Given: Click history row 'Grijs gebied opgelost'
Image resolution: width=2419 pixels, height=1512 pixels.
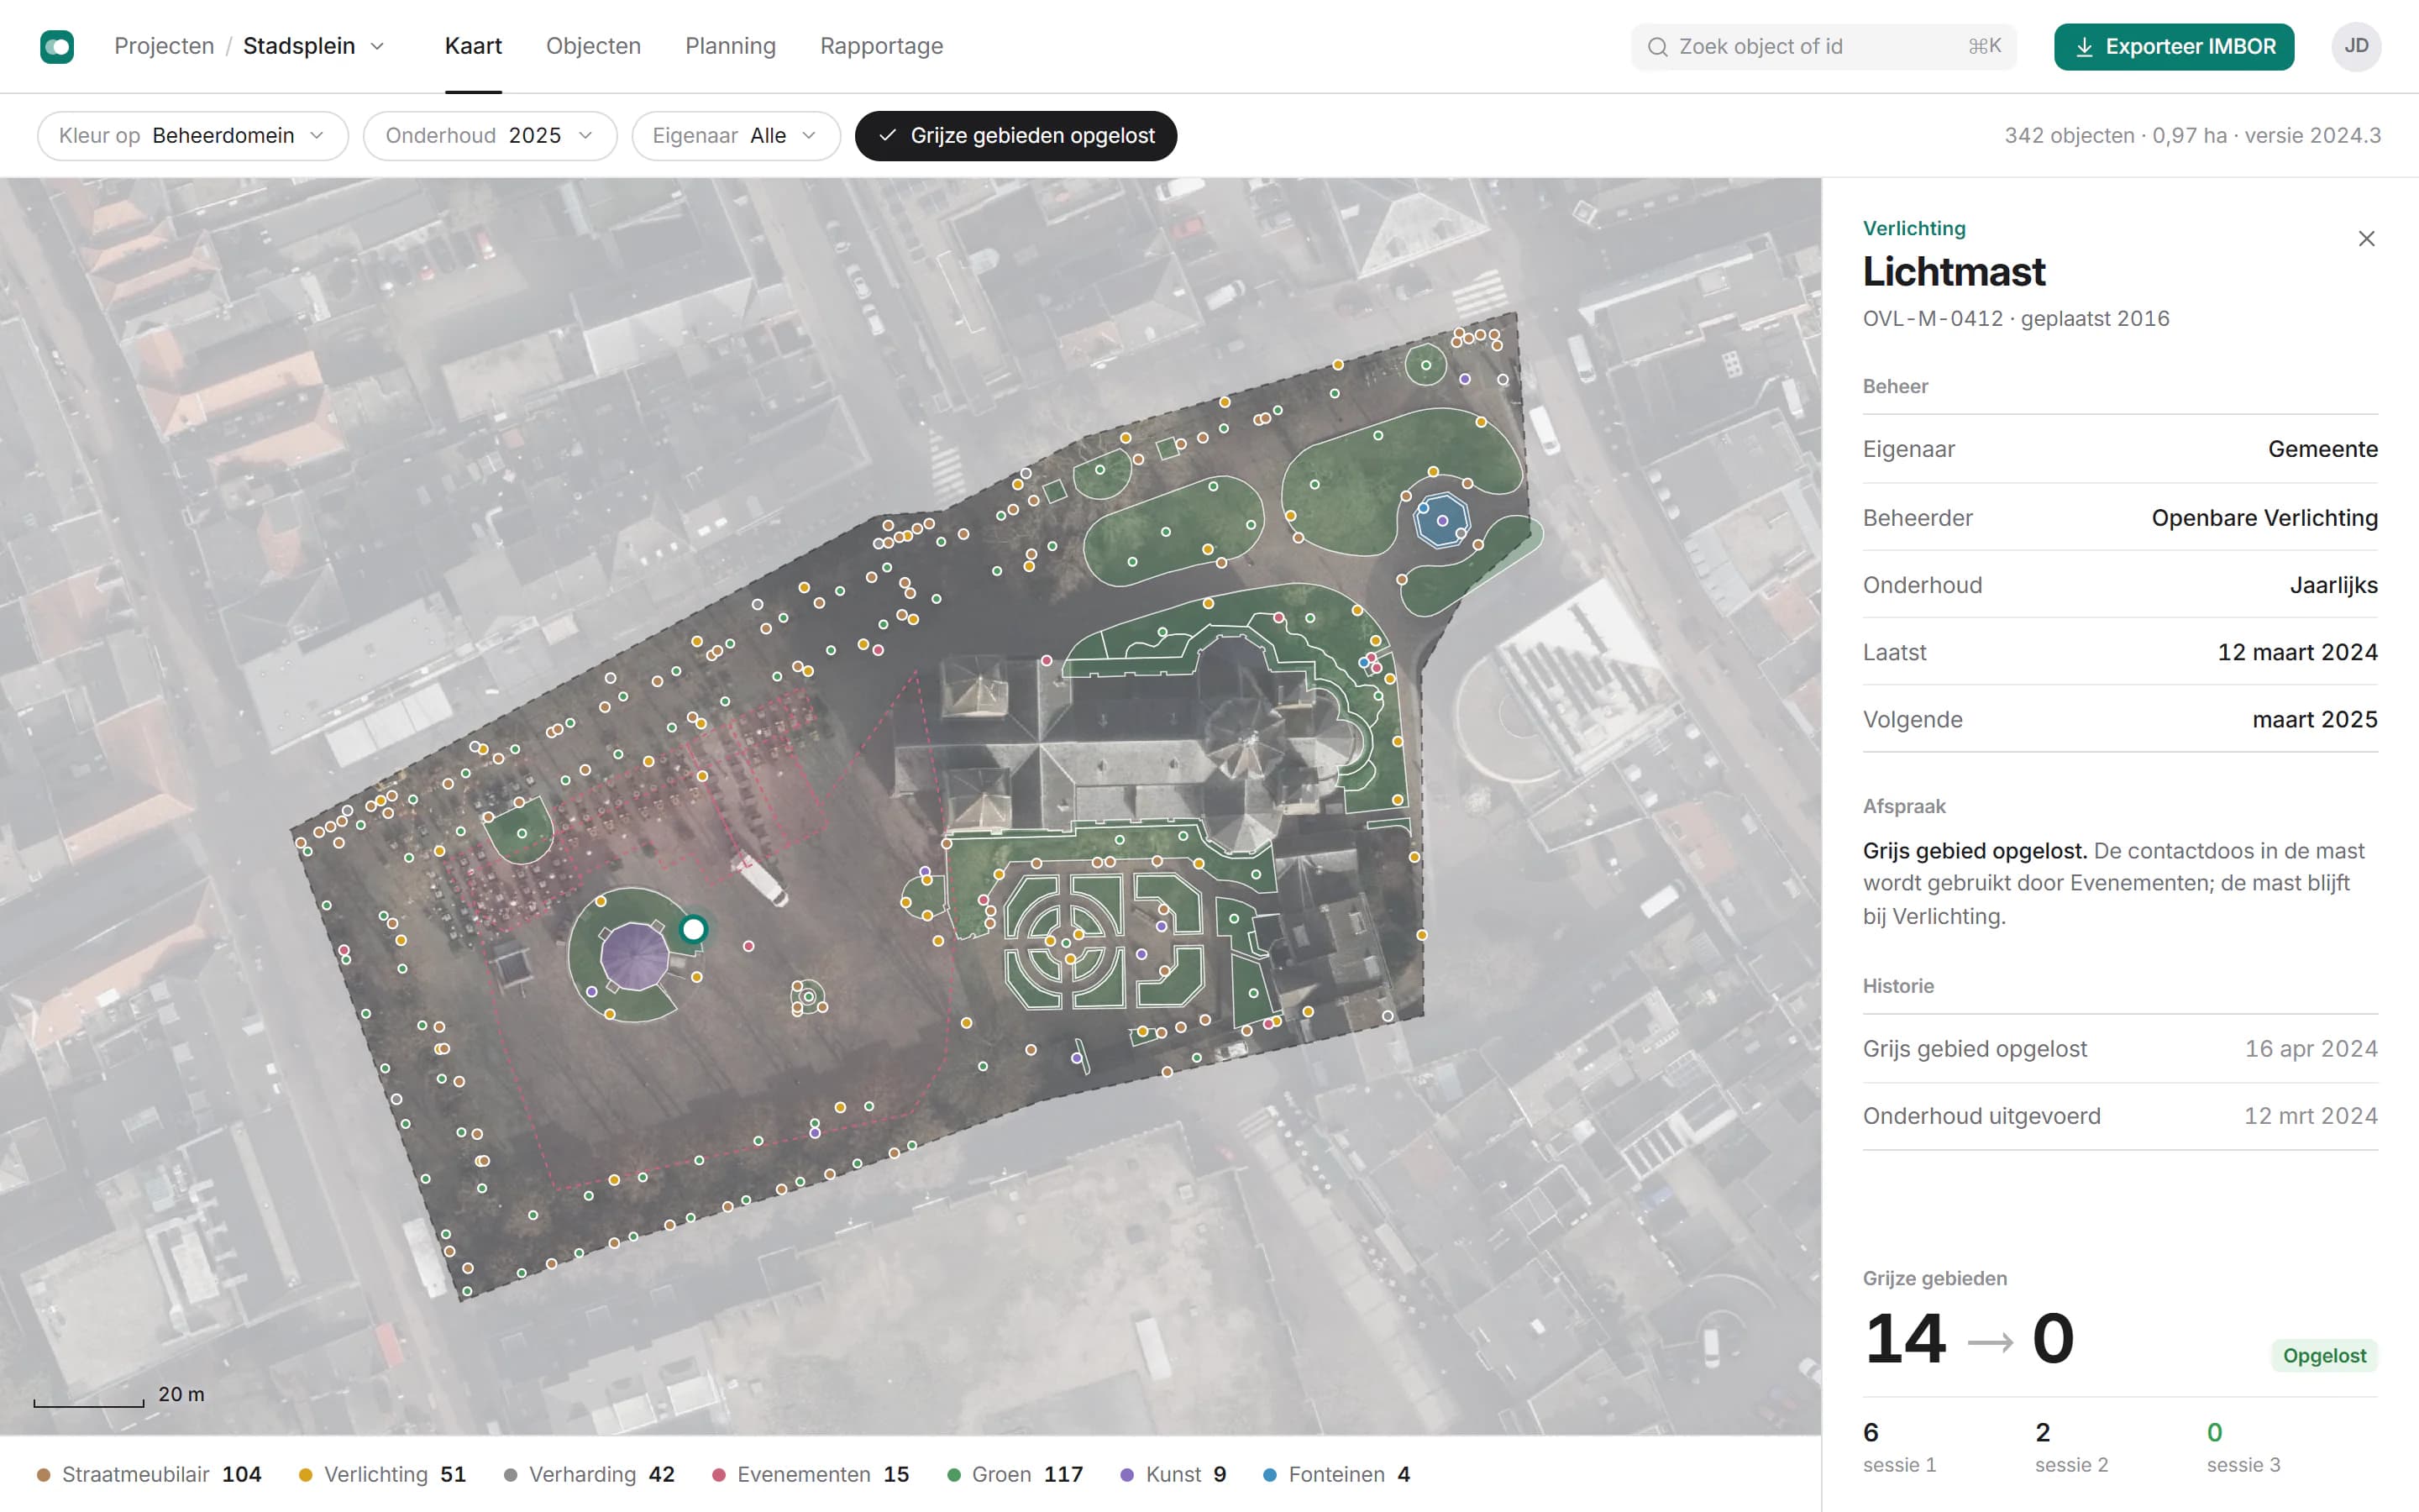Looking at the screenshot, I should [x=2120, y=1048].
